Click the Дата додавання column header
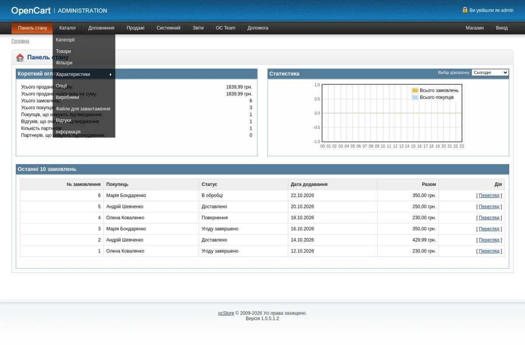The image size is (525, 345). click(x=332, y=184)
